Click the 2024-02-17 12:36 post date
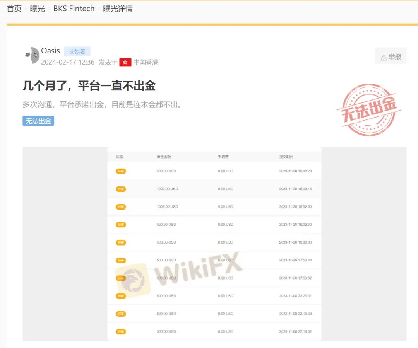This screenshot has height=348, width=418. 68,62
